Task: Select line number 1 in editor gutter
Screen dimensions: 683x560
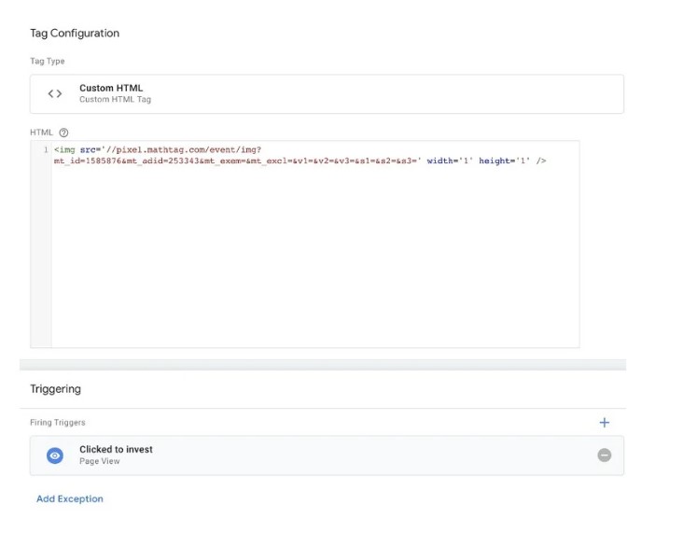Action: point(46,150)
